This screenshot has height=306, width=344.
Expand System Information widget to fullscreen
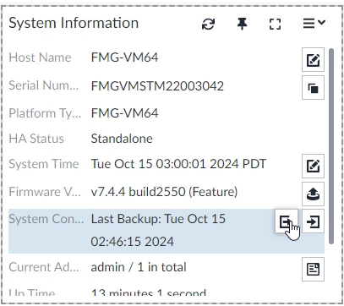coord(275,24)
